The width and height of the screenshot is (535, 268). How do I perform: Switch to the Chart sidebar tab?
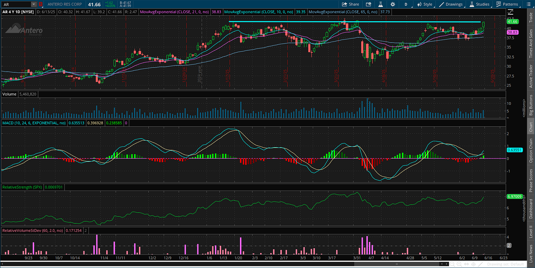tap(531, 127)
